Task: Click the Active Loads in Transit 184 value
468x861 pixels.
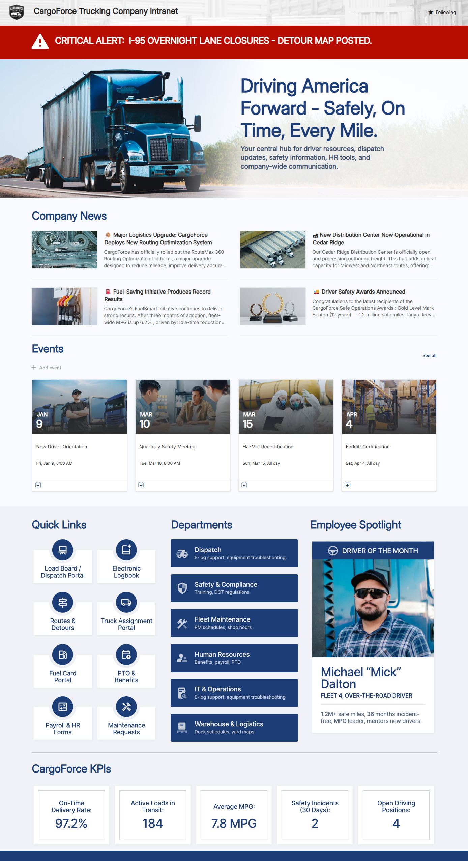Action: click(x=153, y=823)
